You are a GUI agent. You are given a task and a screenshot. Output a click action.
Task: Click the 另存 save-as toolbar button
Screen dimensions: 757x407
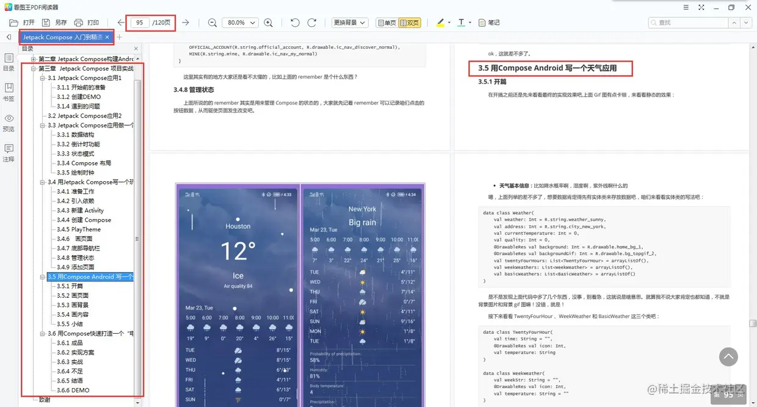(x=54, y=23)
